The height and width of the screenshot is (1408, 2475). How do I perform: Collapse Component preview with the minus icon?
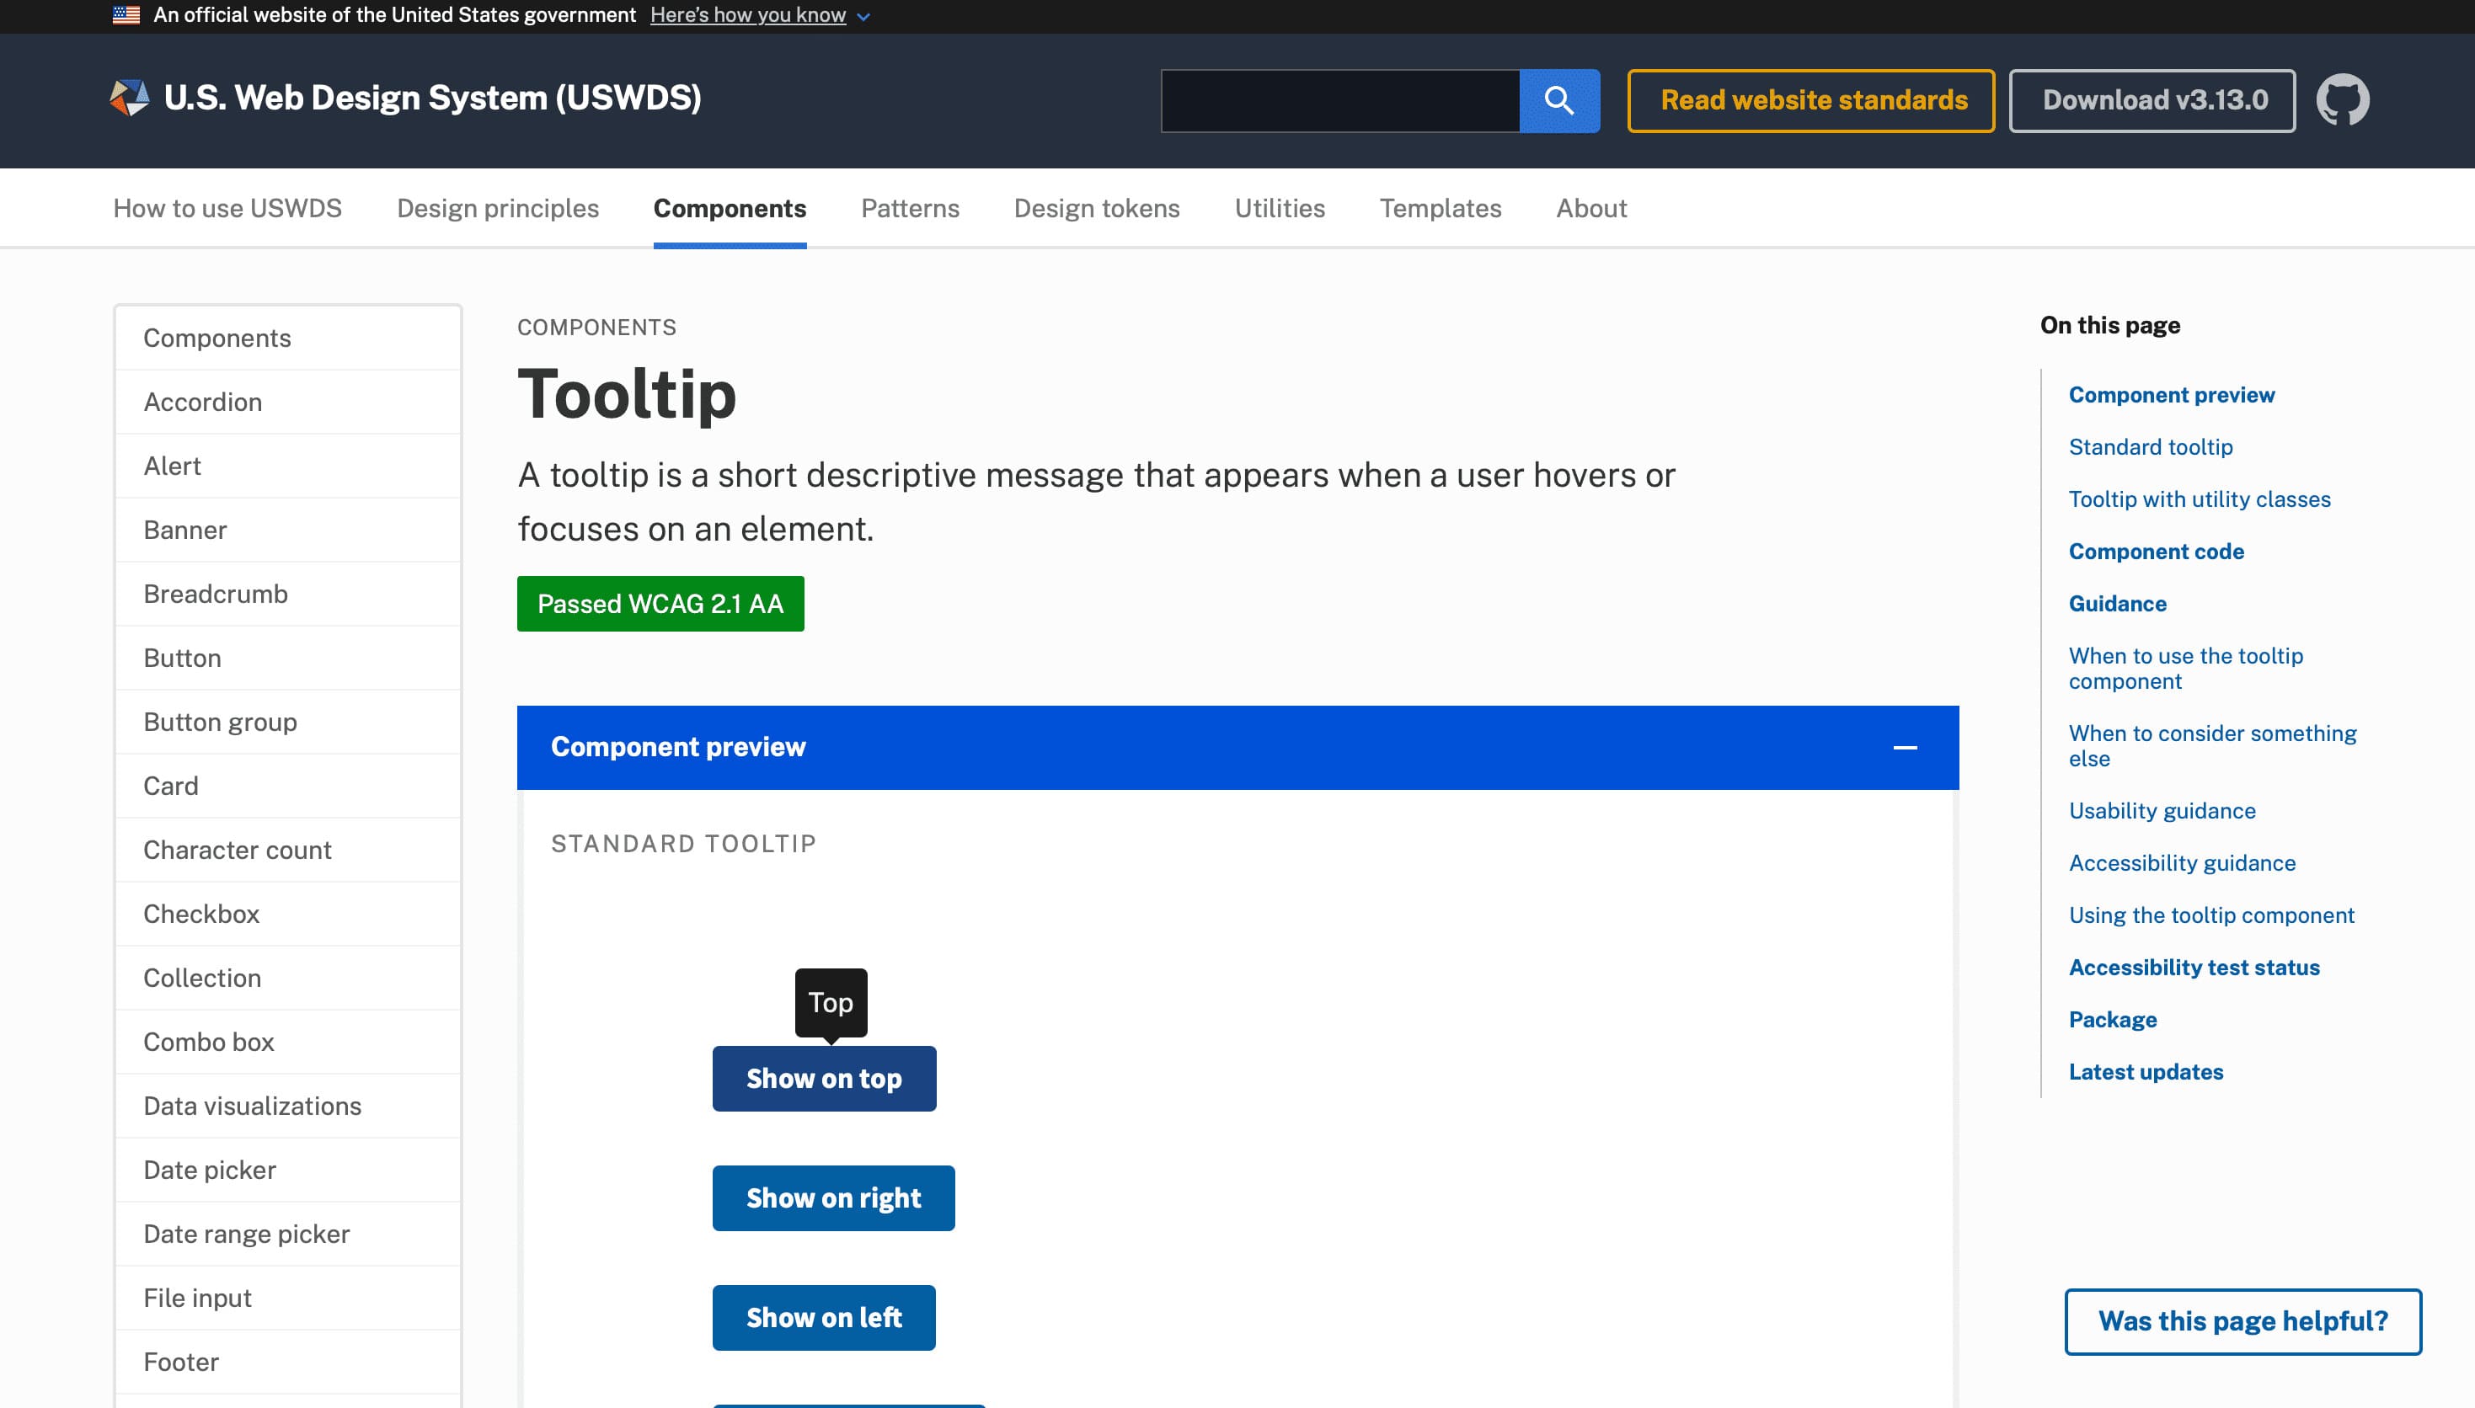coord(1905,748)
